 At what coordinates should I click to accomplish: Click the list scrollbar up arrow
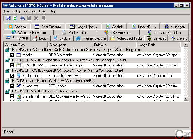186,45
